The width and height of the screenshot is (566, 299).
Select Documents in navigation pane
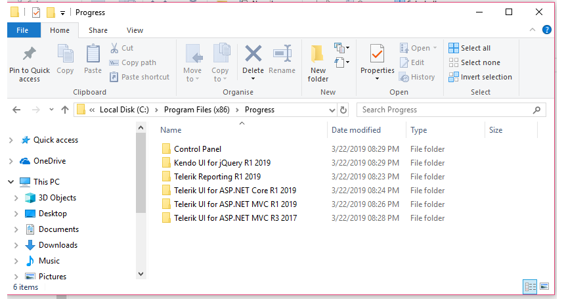click(x=58, y=229)
